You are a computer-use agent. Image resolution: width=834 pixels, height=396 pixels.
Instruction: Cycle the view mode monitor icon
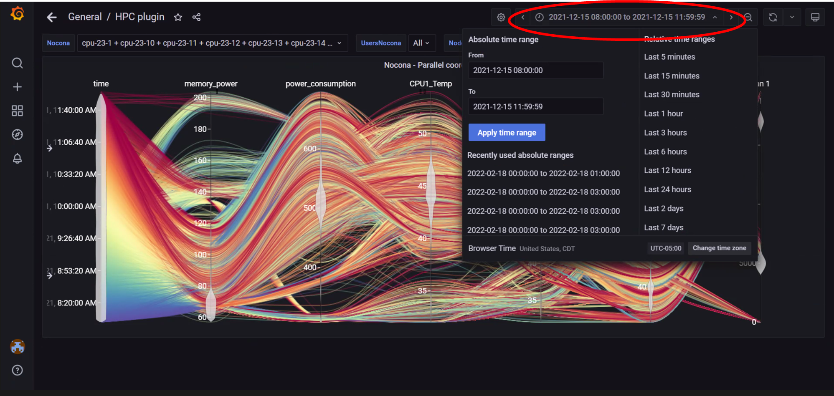[815, 17]
